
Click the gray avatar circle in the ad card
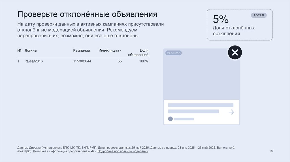pyautogui.click(x=170, y=119)
